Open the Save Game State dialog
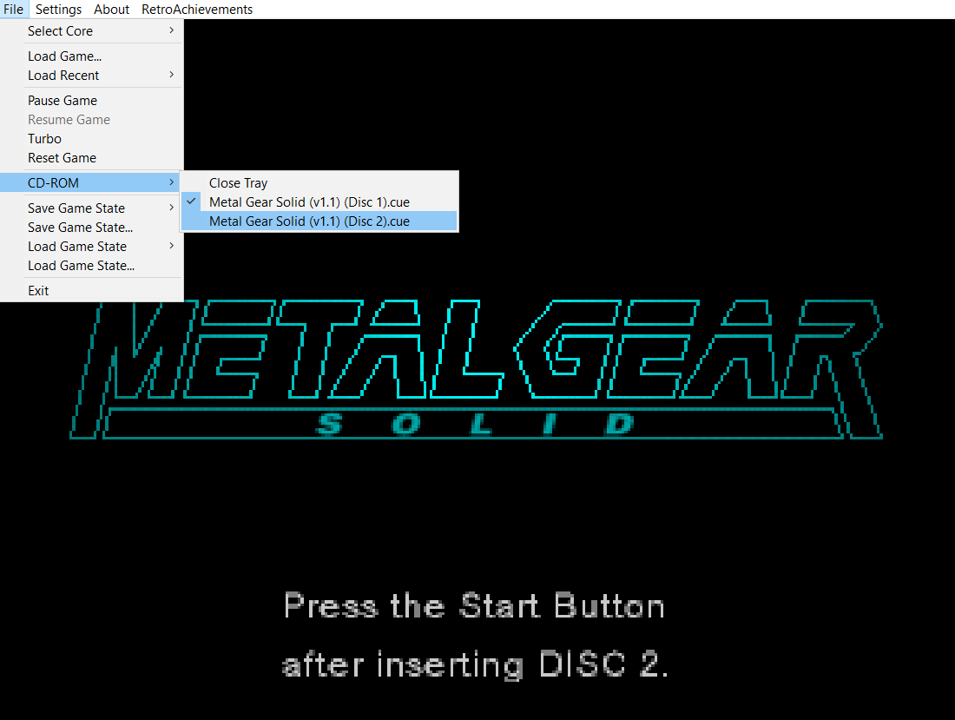 [x=80, y=227]
